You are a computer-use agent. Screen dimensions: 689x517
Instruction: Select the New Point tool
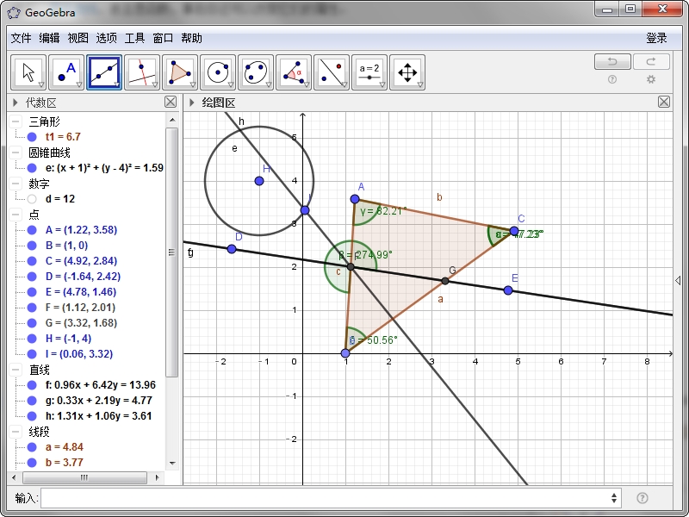[66, 72]
